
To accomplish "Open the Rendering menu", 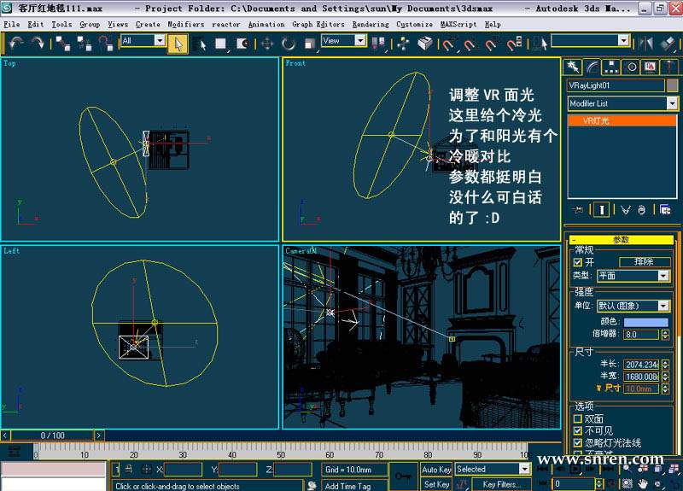I will coord(371,25).
